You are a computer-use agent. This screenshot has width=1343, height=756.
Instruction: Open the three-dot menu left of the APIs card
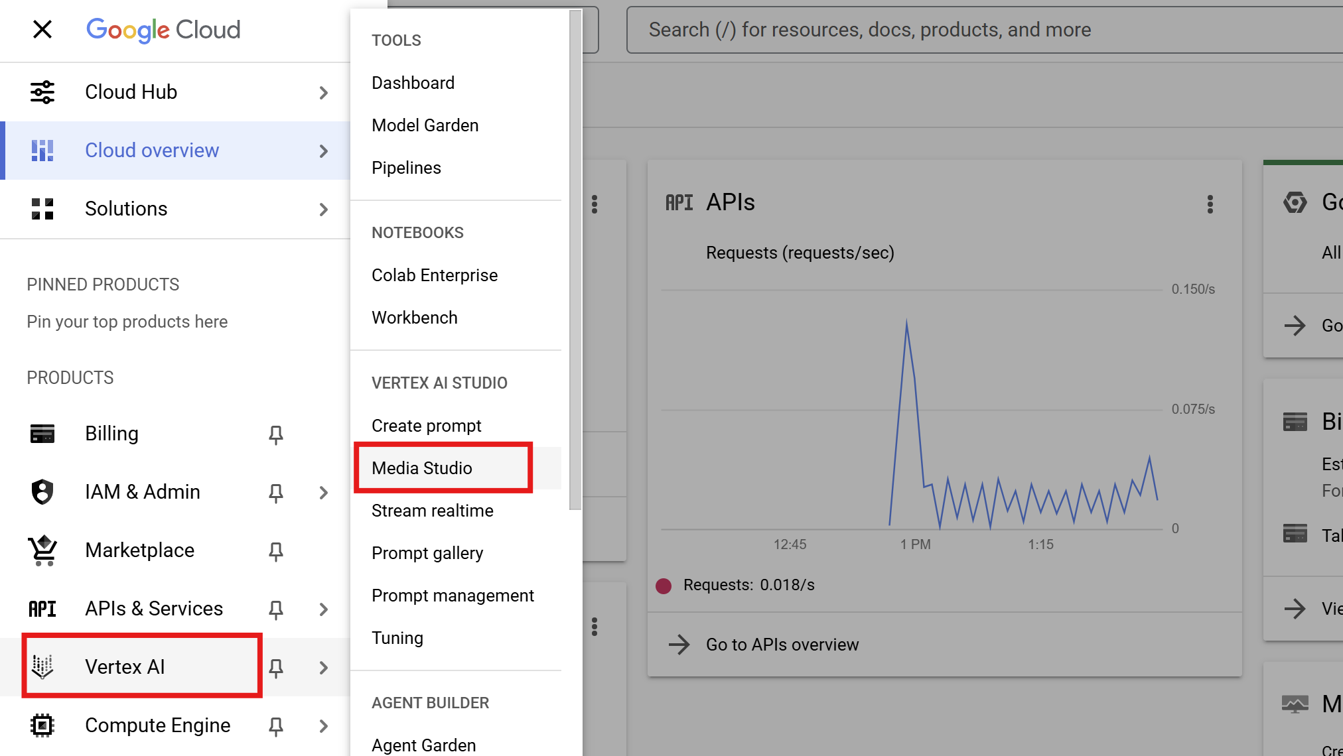pyautogui.click(x=595, y=204)
